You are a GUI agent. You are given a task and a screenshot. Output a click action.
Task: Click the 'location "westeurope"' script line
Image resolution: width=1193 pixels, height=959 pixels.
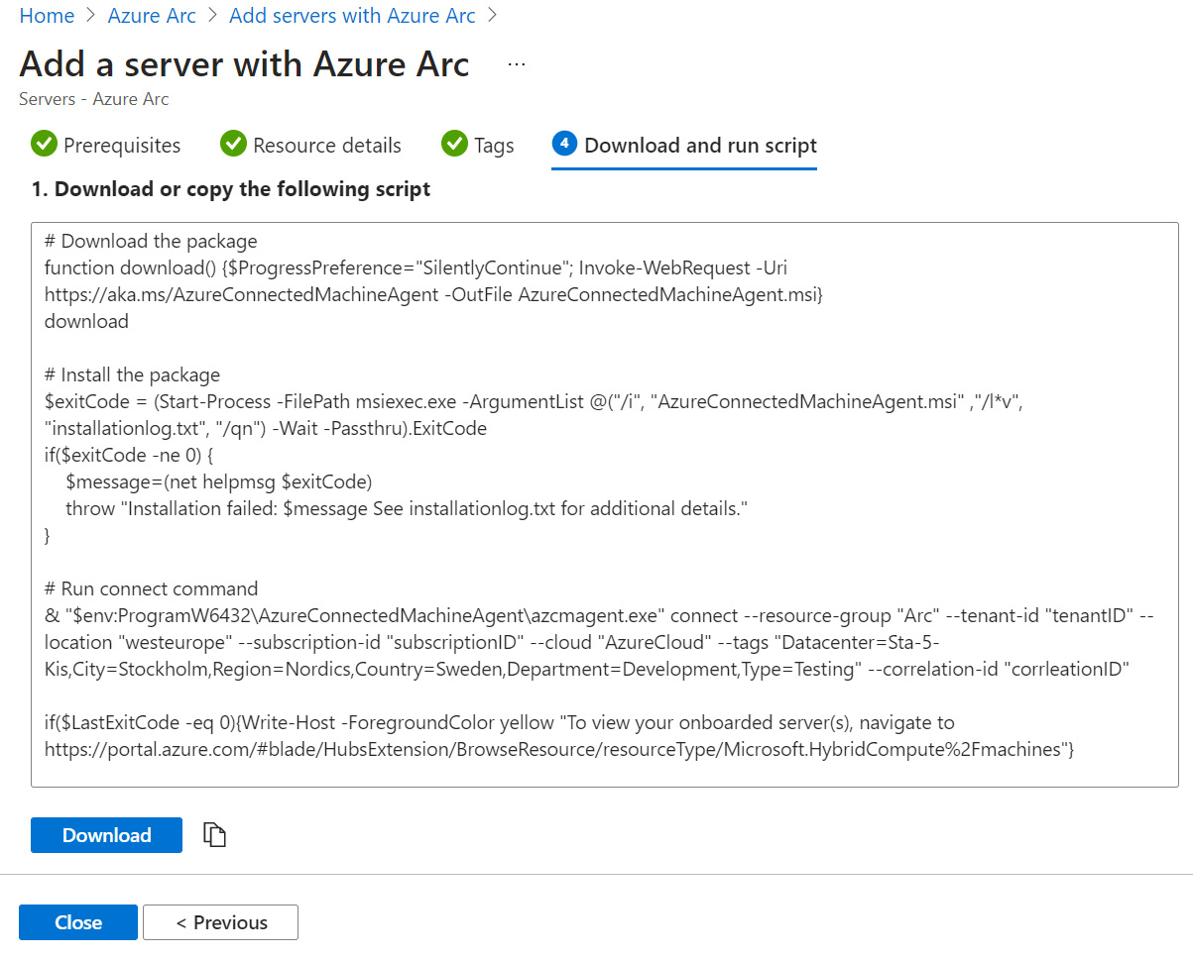pyautogui.click(x=493, y=642)
